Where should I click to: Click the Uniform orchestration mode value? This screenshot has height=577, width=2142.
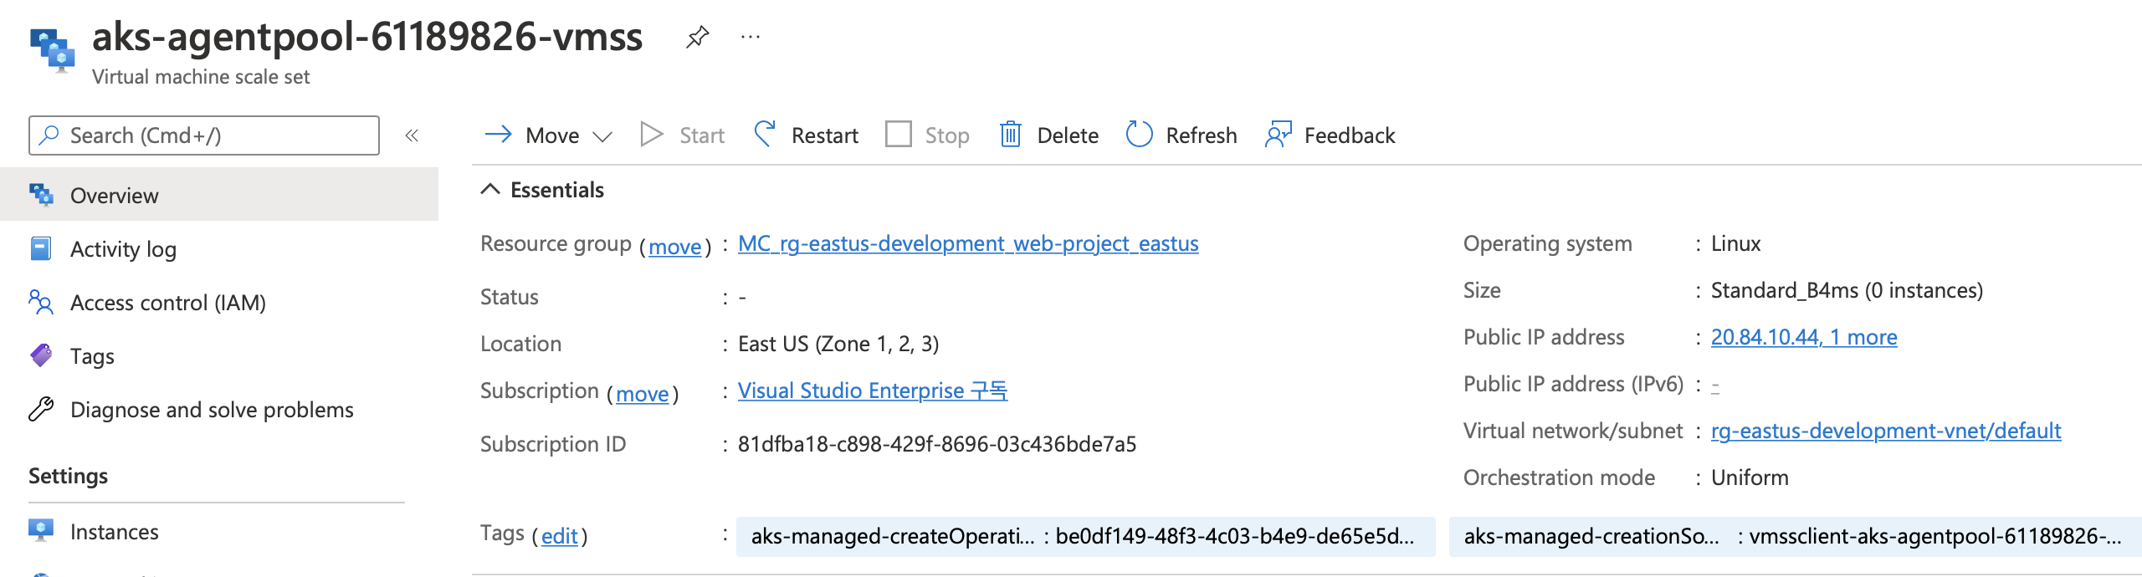[x=1750, y=477]
